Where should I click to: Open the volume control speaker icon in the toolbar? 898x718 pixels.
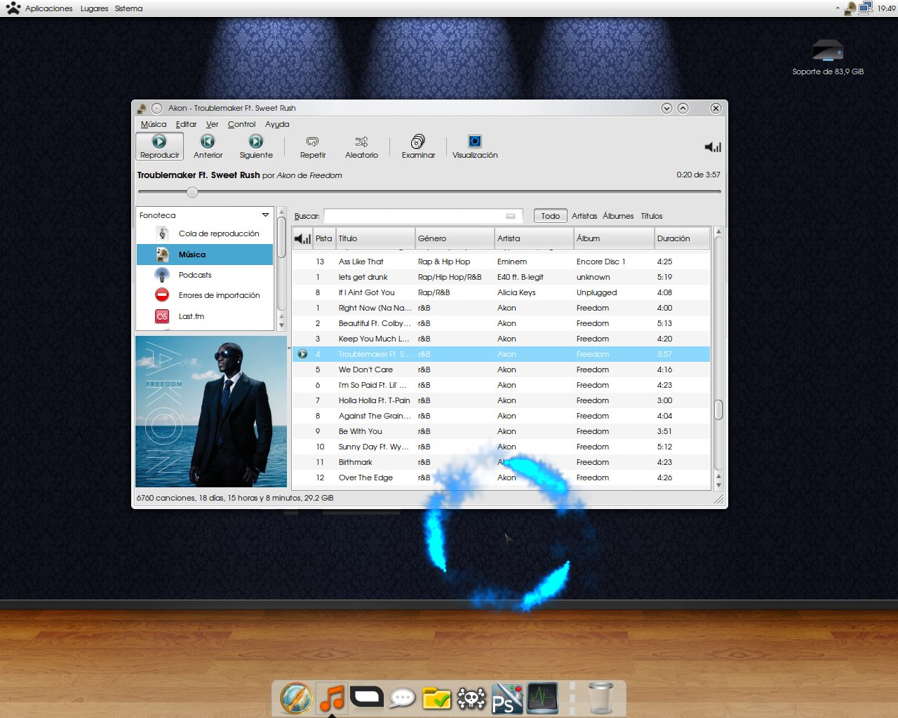[713, 147]
